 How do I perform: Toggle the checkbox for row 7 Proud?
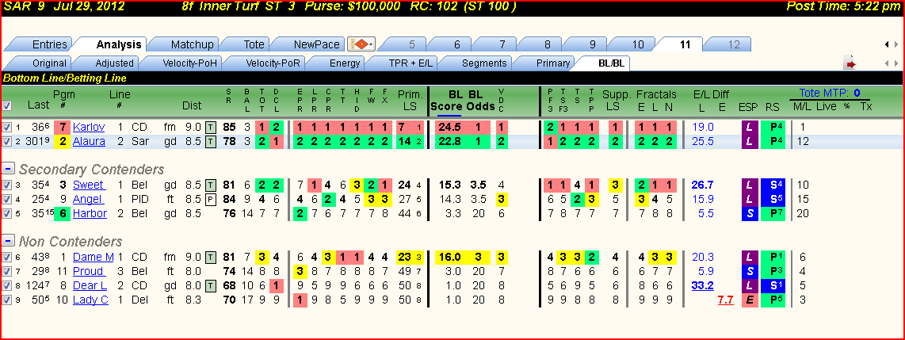pos(7,271)
